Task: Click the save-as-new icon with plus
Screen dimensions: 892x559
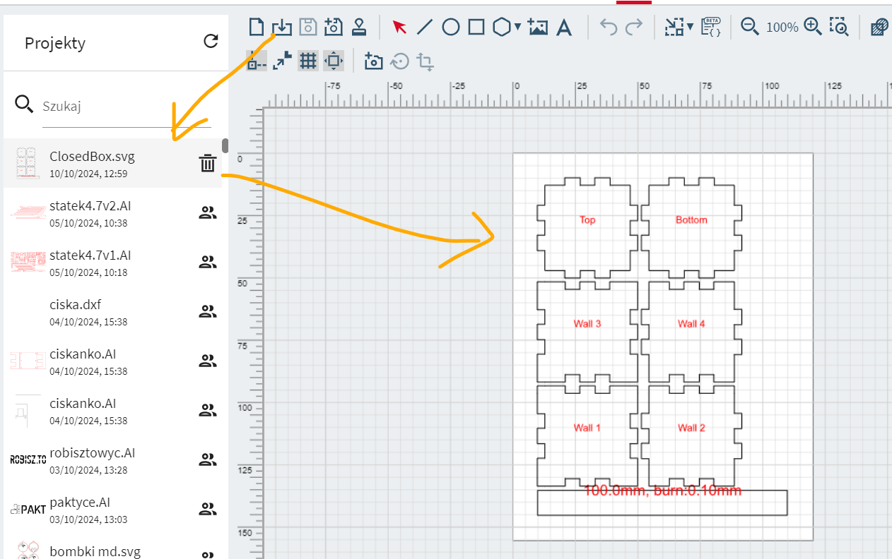Action: tap(334, 27)
